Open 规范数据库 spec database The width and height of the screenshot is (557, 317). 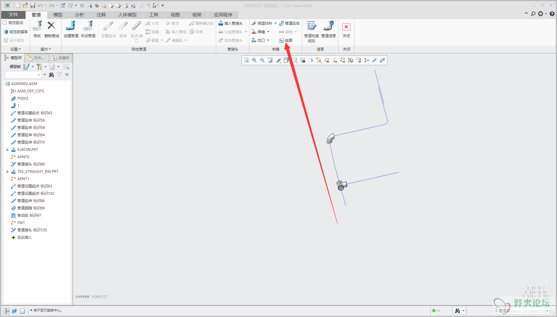pos(16,32)
